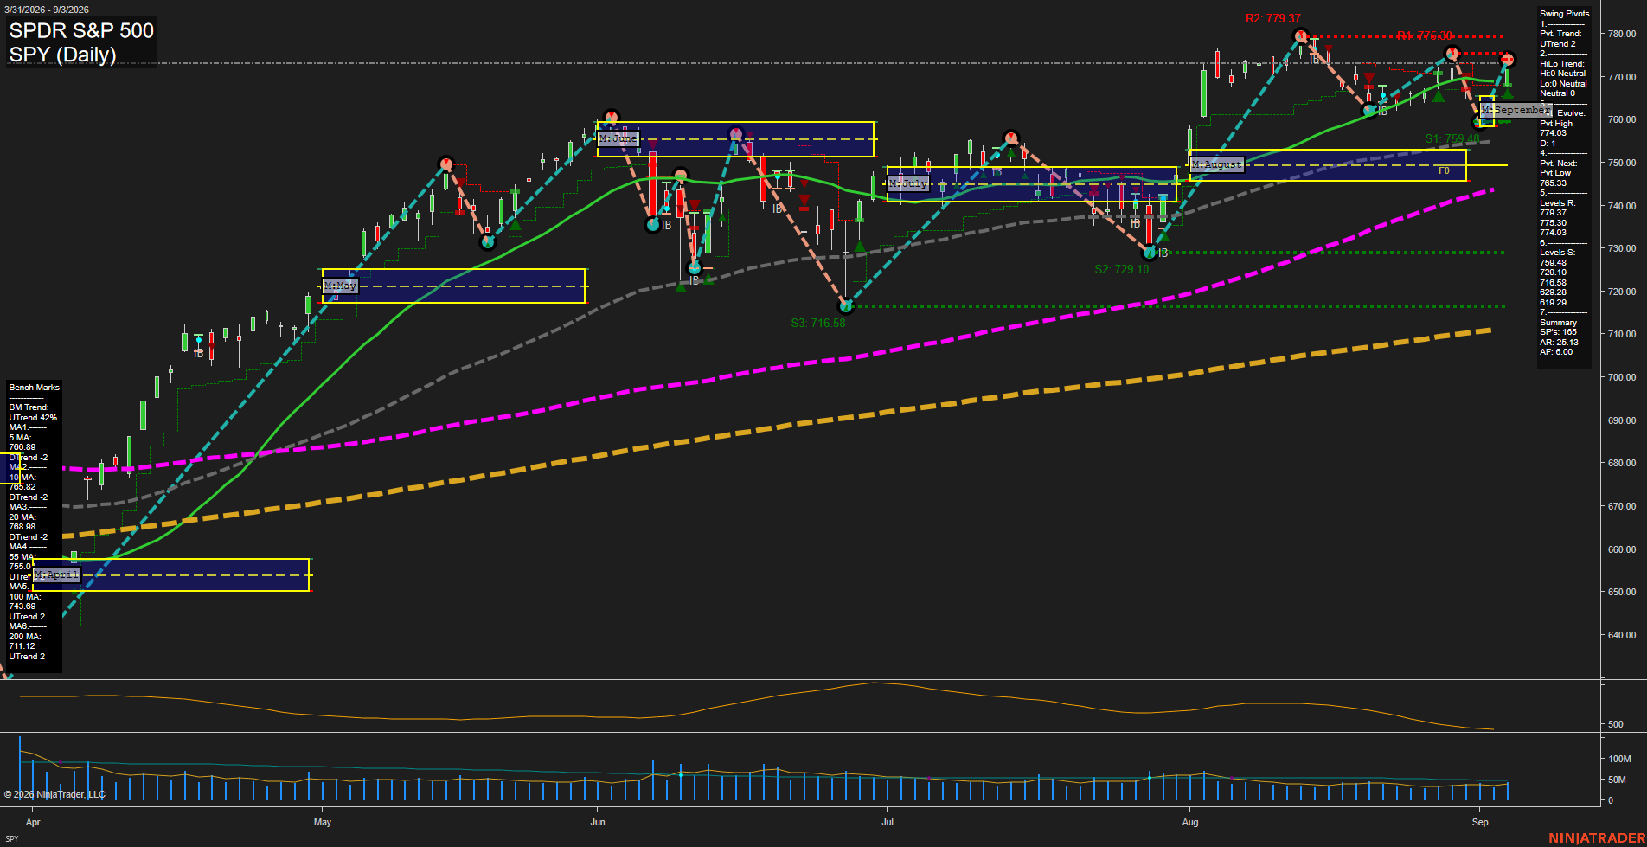Click the S3: 716.58 support label
This screenshot has height=847, width=1647.
click(x=818, y=323)
